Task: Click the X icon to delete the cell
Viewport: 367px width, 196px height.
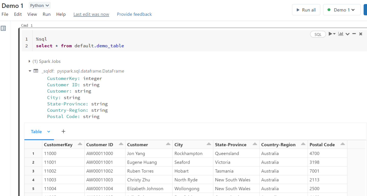Action: (361, 34)
